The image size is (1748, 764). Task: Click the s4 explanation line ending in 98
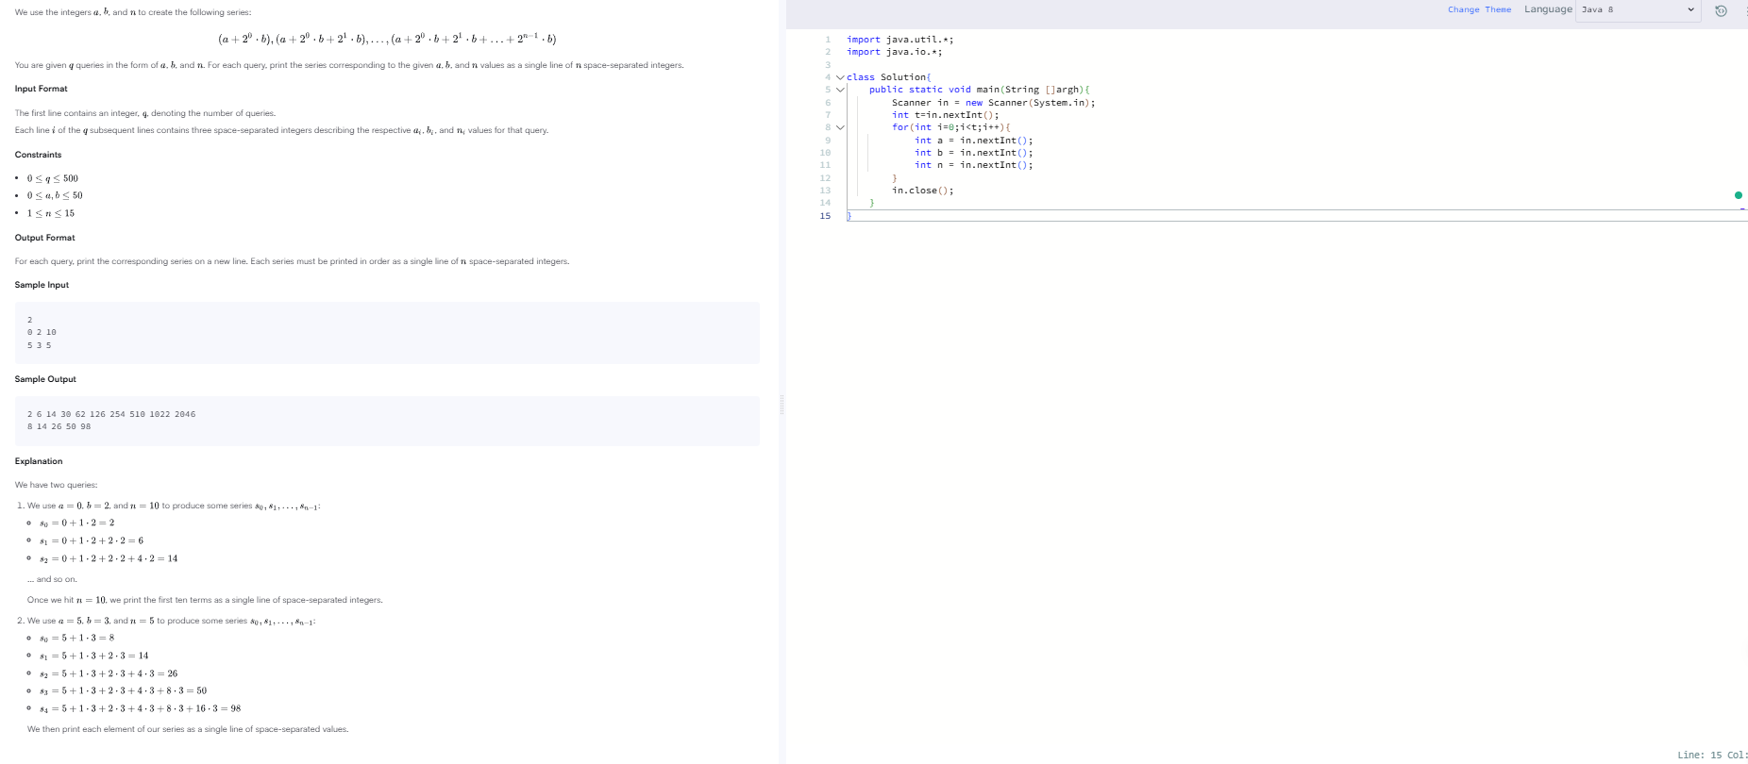pyautogui.click(x=140, y=708)
